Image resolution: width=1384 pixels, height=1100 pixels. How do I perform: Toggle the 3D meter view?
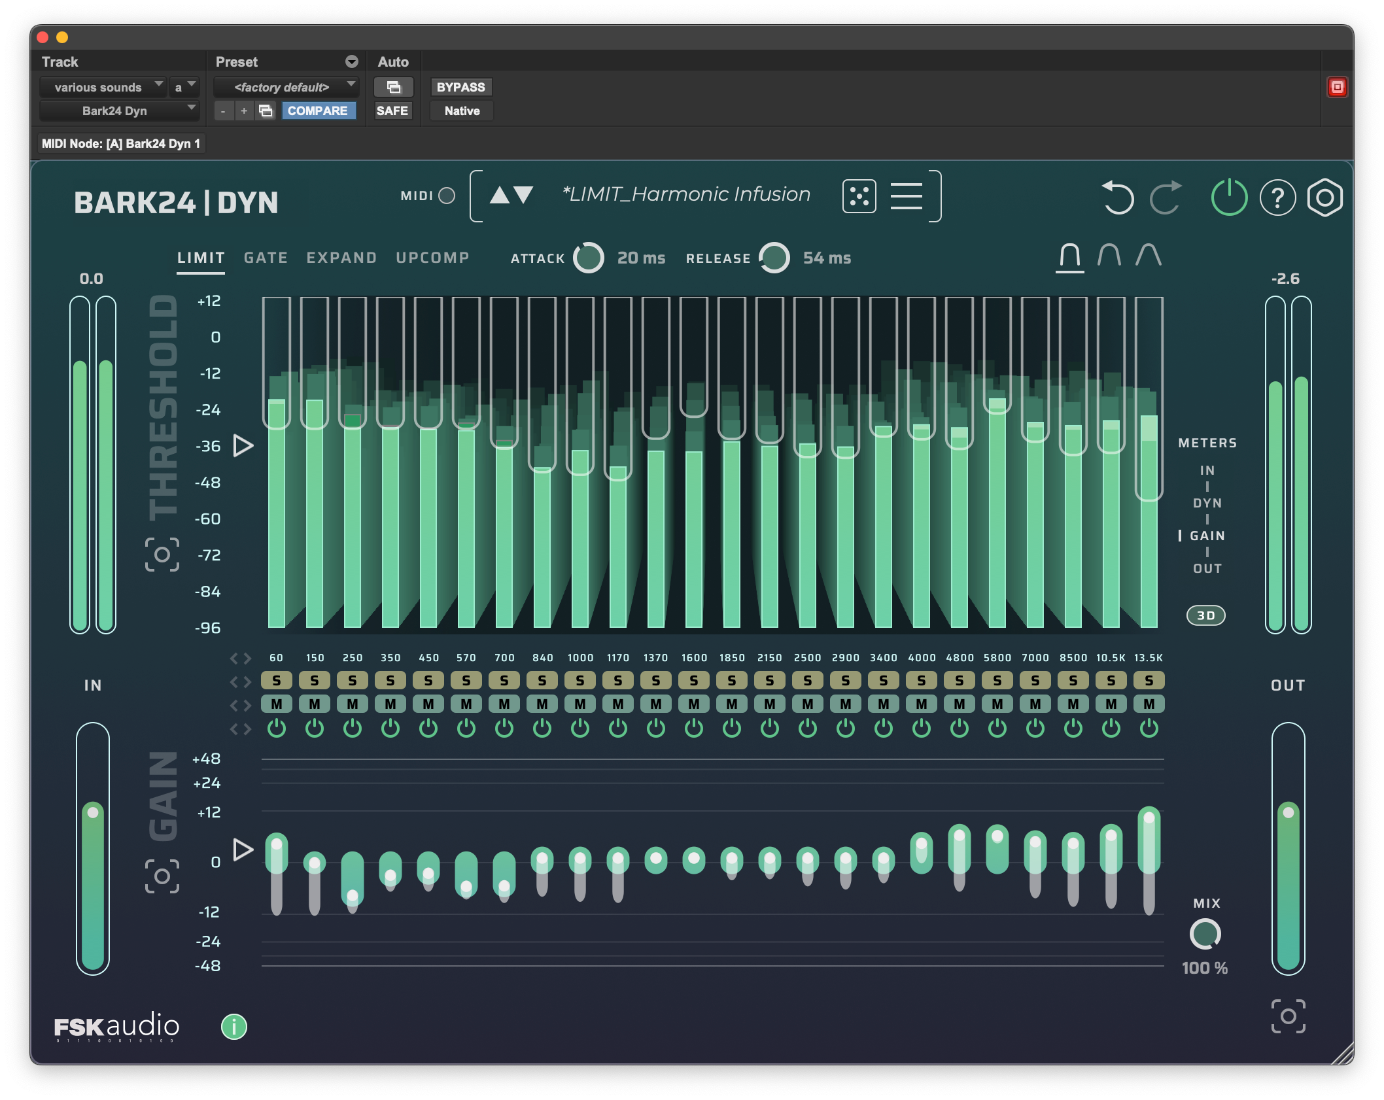pyautogui.click(x=1205, y=615)
